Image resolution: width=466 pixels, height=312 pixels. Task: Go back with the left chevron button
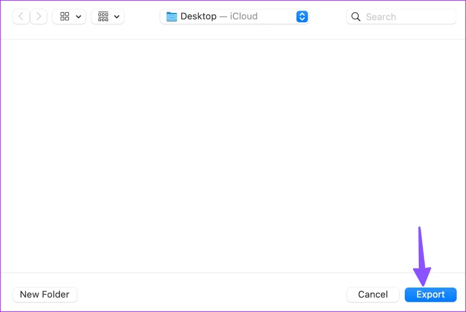(x=21, y=17)
